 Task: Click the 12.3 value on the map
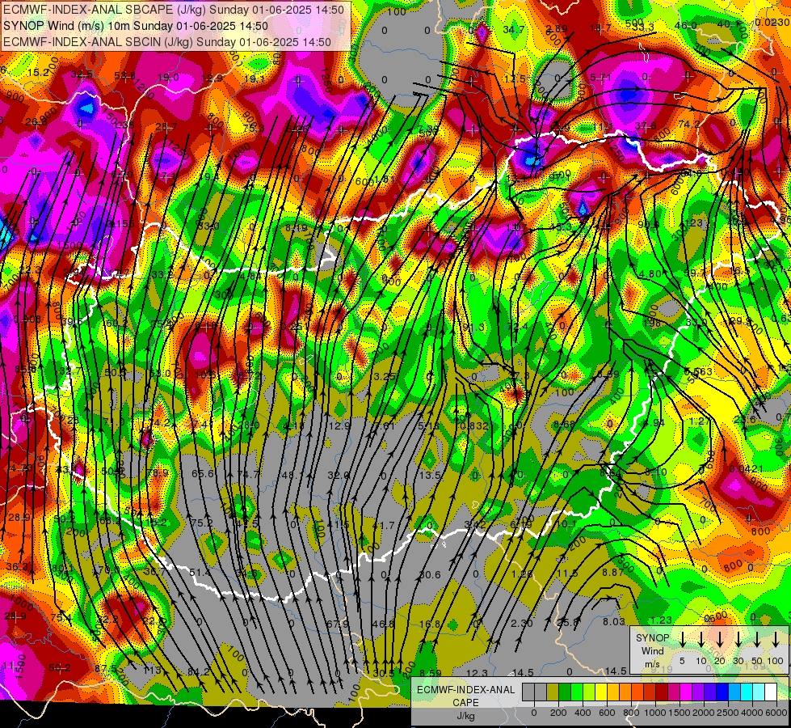pos(477,673)
